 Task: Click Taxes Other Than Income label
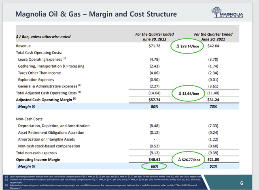click(40, 73)
